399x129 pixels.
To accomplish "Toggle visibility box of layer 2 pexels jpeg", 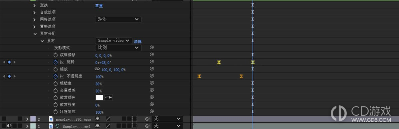I will point(4,119).
